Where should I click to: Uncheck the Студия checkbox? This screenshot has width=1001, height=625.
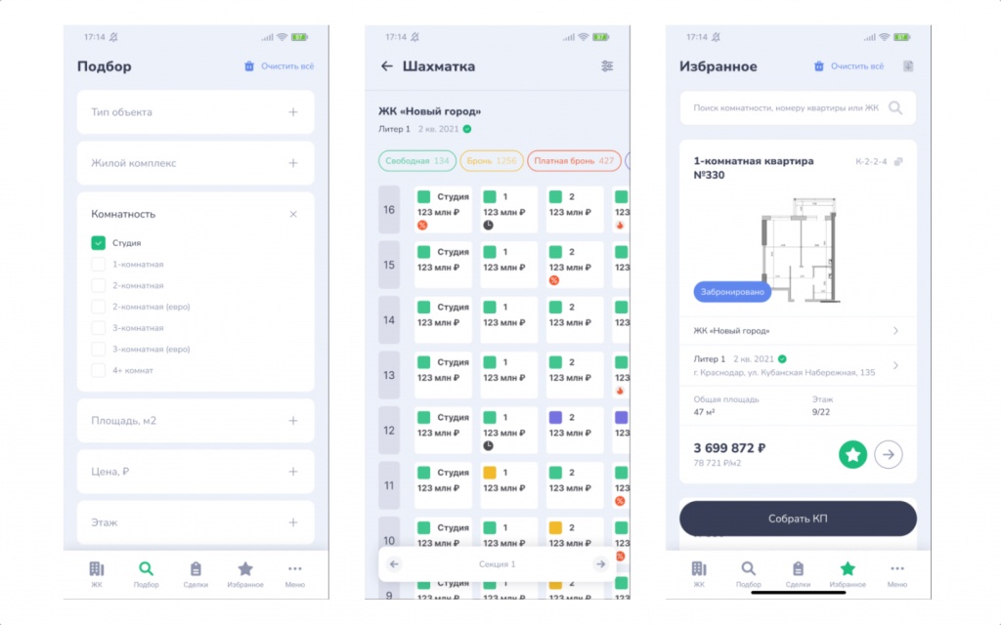[x=99, y=243]
